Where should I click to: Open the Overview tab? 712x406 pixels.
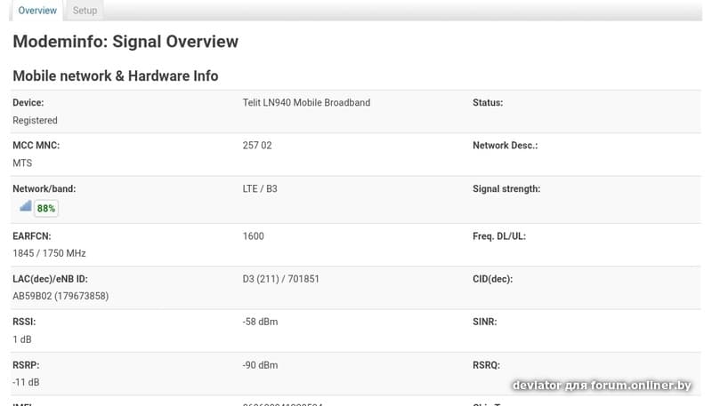tap(37, 11)
